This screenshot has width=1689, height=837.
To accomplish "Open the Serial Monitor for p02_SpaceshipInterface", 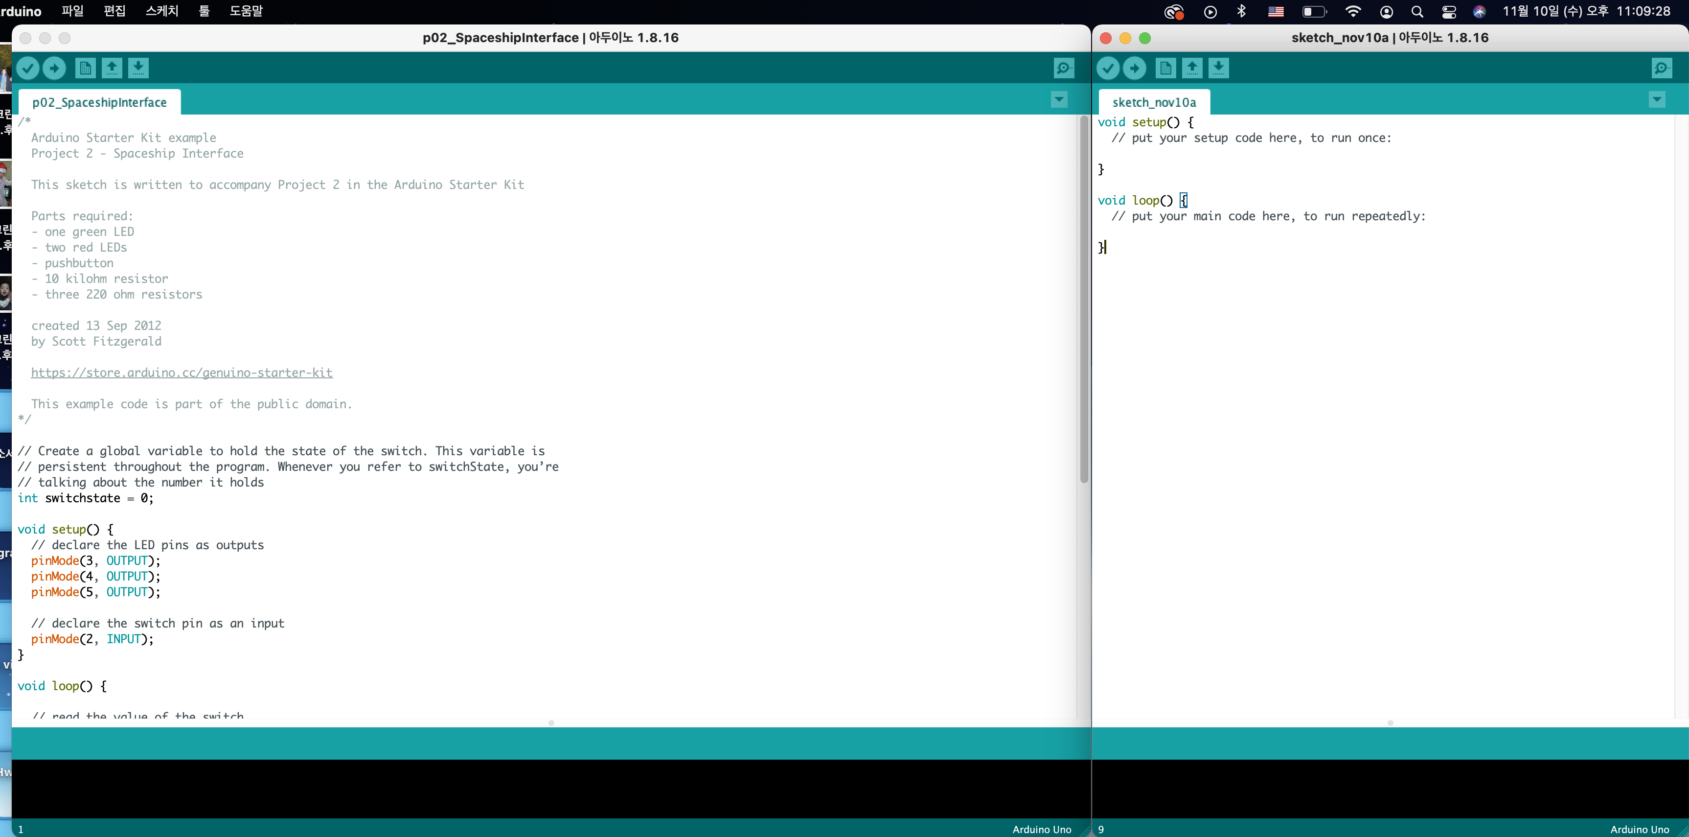I will [1063, 68].
